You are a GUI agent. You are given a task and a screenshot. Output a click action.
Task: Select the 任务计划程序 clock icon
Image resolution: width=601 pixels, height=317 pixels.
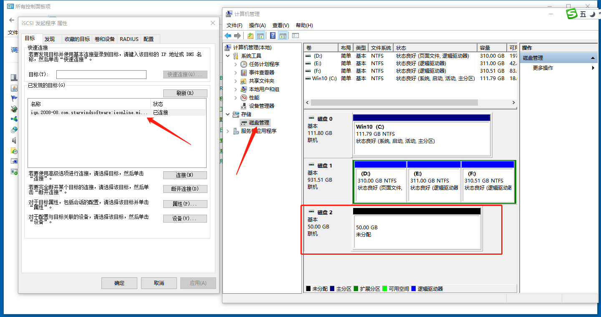click(244, 64)
